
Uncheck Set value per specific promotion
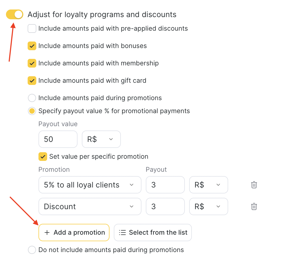(x=43, y=157)
